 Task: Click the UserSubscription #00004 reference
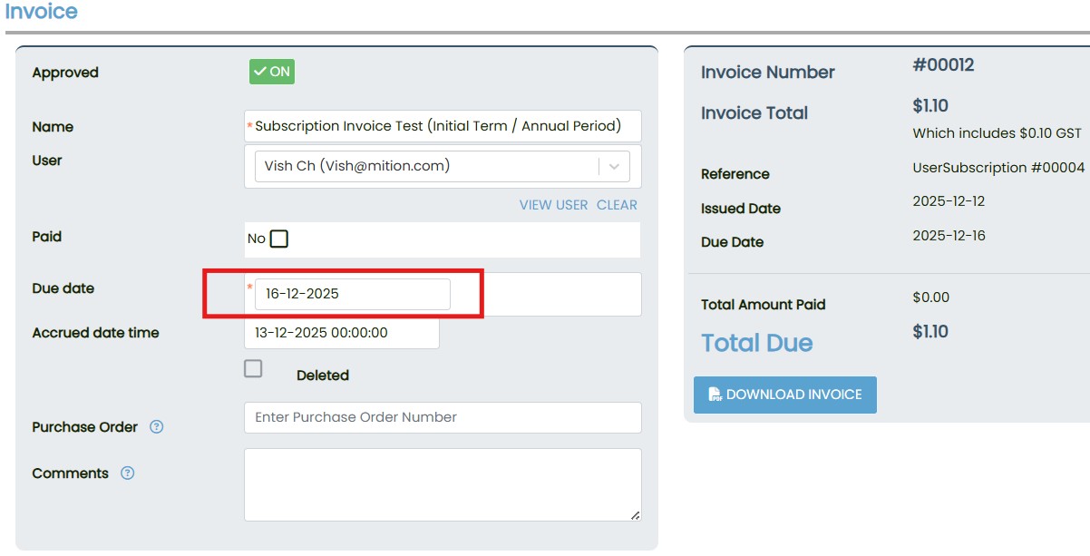[998, 168]
